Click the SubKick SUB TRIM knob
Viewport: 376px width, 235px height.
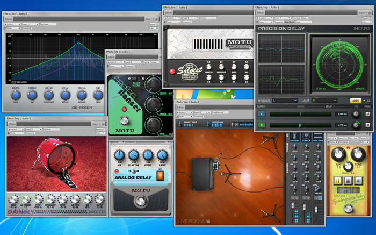coord(75,199)
